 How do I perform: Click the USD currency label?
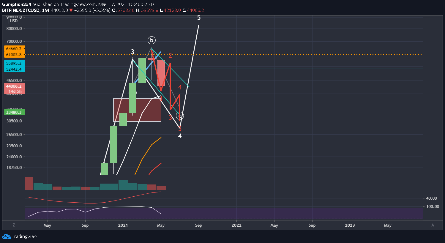point(14,21)
